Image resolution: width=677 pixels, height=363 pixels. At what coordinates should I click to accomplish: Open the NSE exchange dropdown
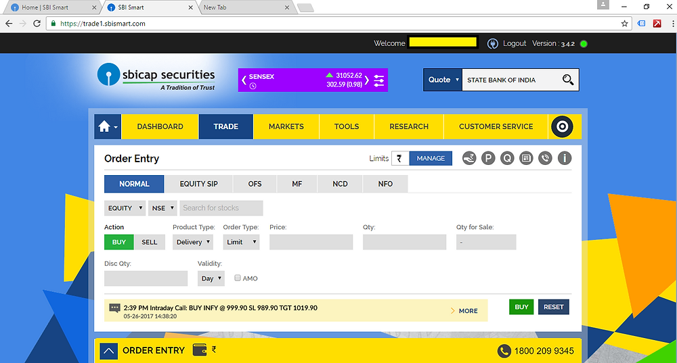tap(162, 208)
